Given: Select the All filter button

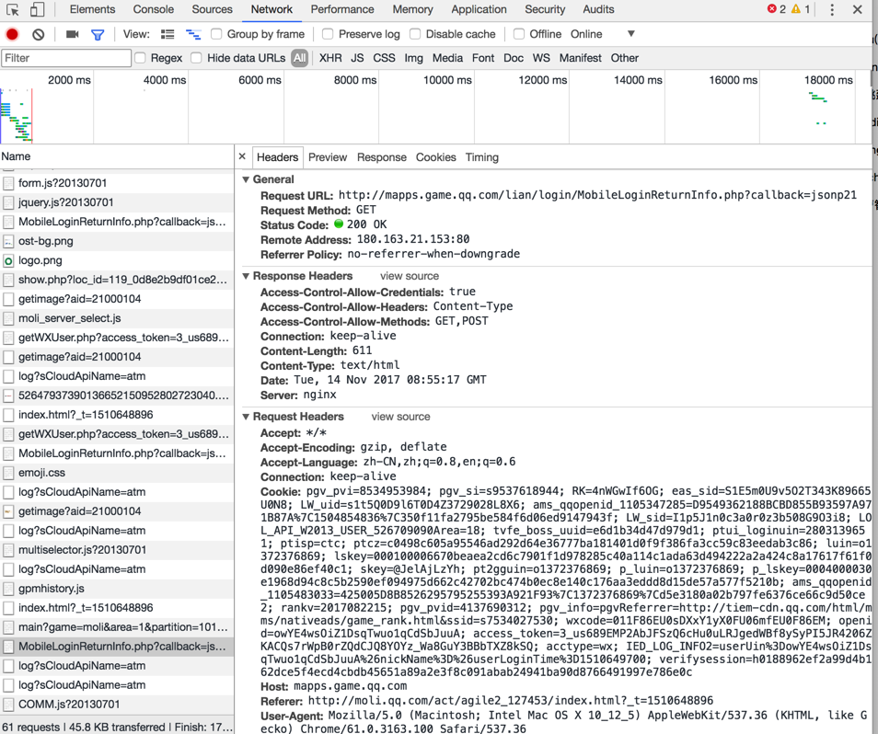Looking at the screenshot, I should [300, 58].
